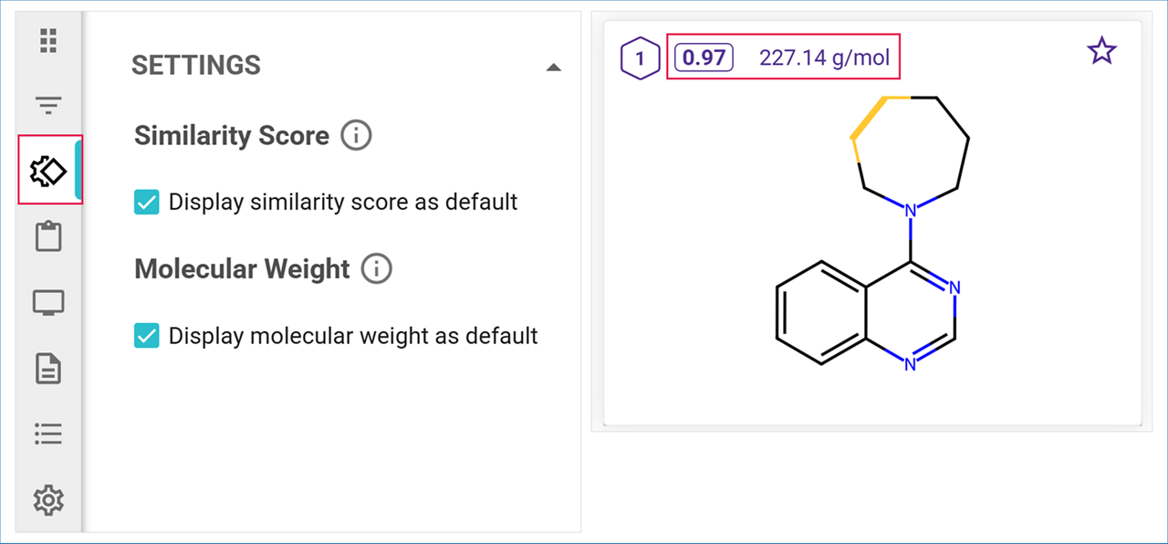Show info for Molecular Weight
The height and width of the screenshot is (544, 1168).
tap(377, 269)
